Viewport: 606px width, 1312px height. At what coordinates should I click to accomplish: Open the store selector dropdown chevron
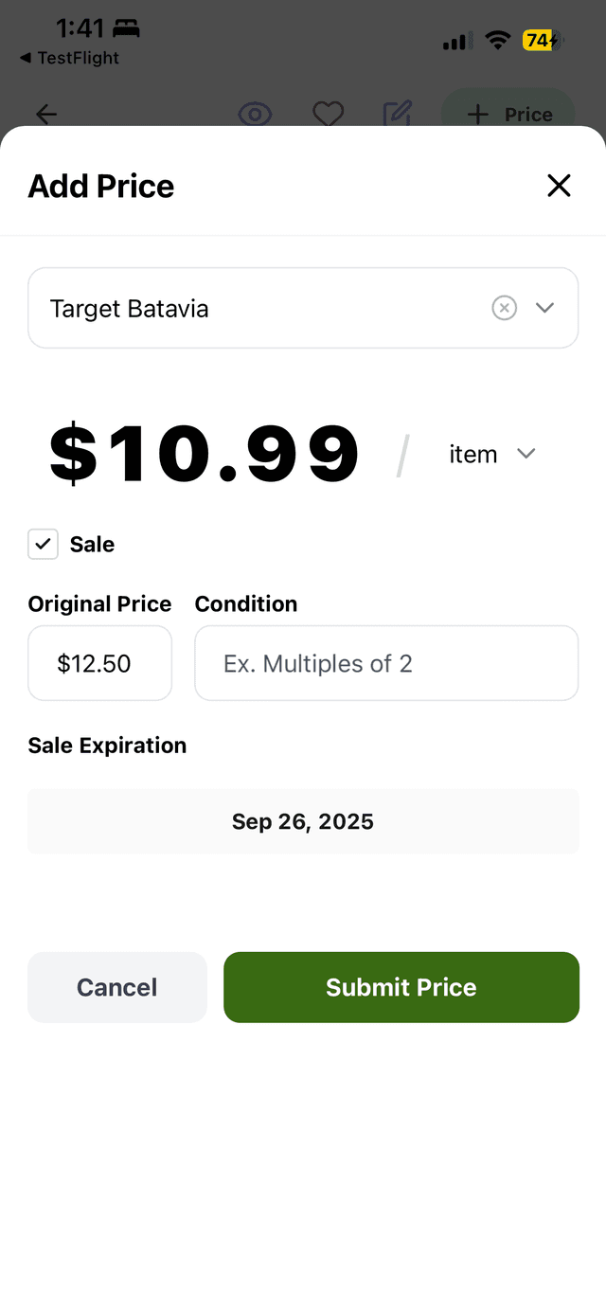tap(545, 308)
